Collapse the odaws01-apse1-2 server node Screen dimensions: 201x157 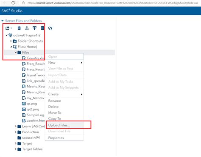tap(6, 35)
